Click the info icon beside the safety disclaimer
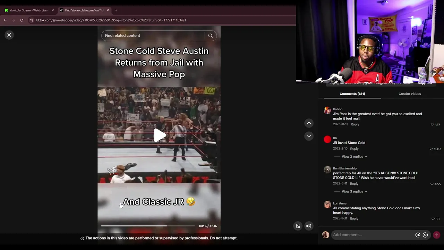The image size is (444, 250). [x=82, y=239]
